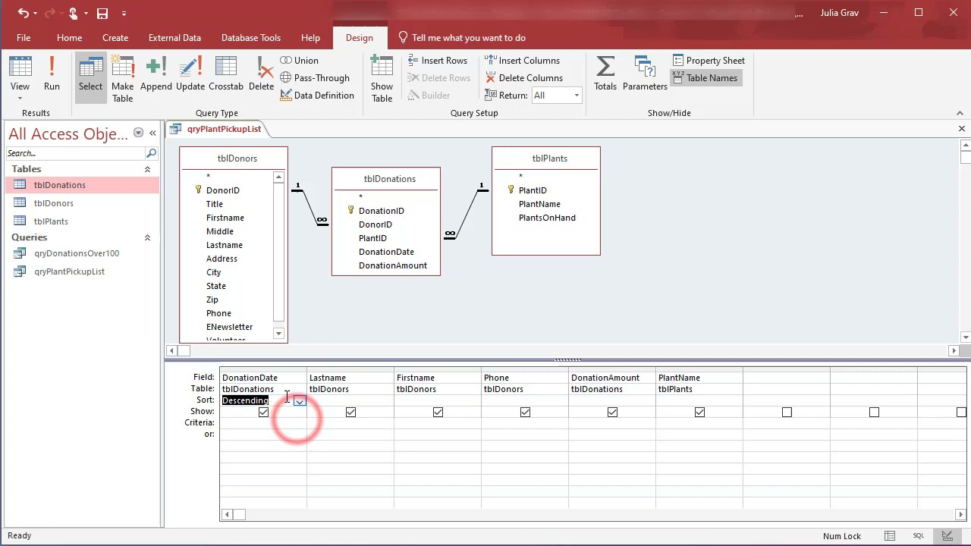Switch to the Help tab
Image resolution: width=971 pixels, height=546 pixels.
coord(310,38)
